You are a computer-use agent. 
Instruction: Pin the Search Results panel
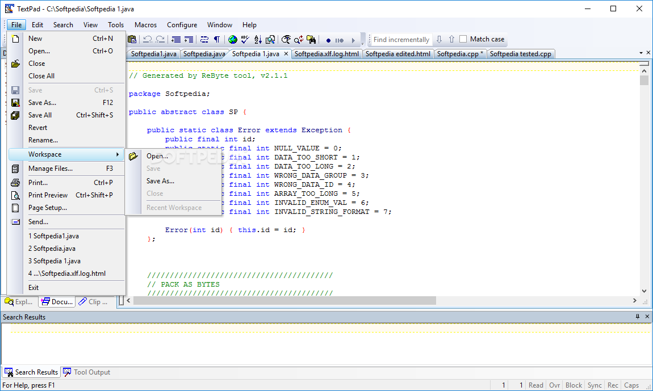(x=638, y=317)
